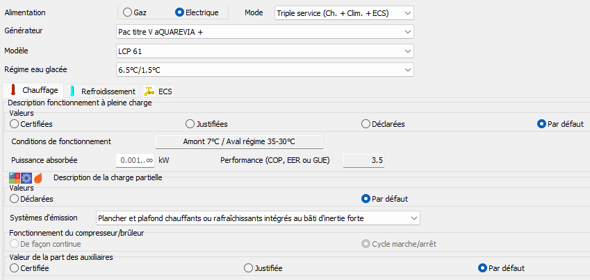Click the blue swirl fan icon
This screenshot has width=590, height=280.
[x=26, y=178]
